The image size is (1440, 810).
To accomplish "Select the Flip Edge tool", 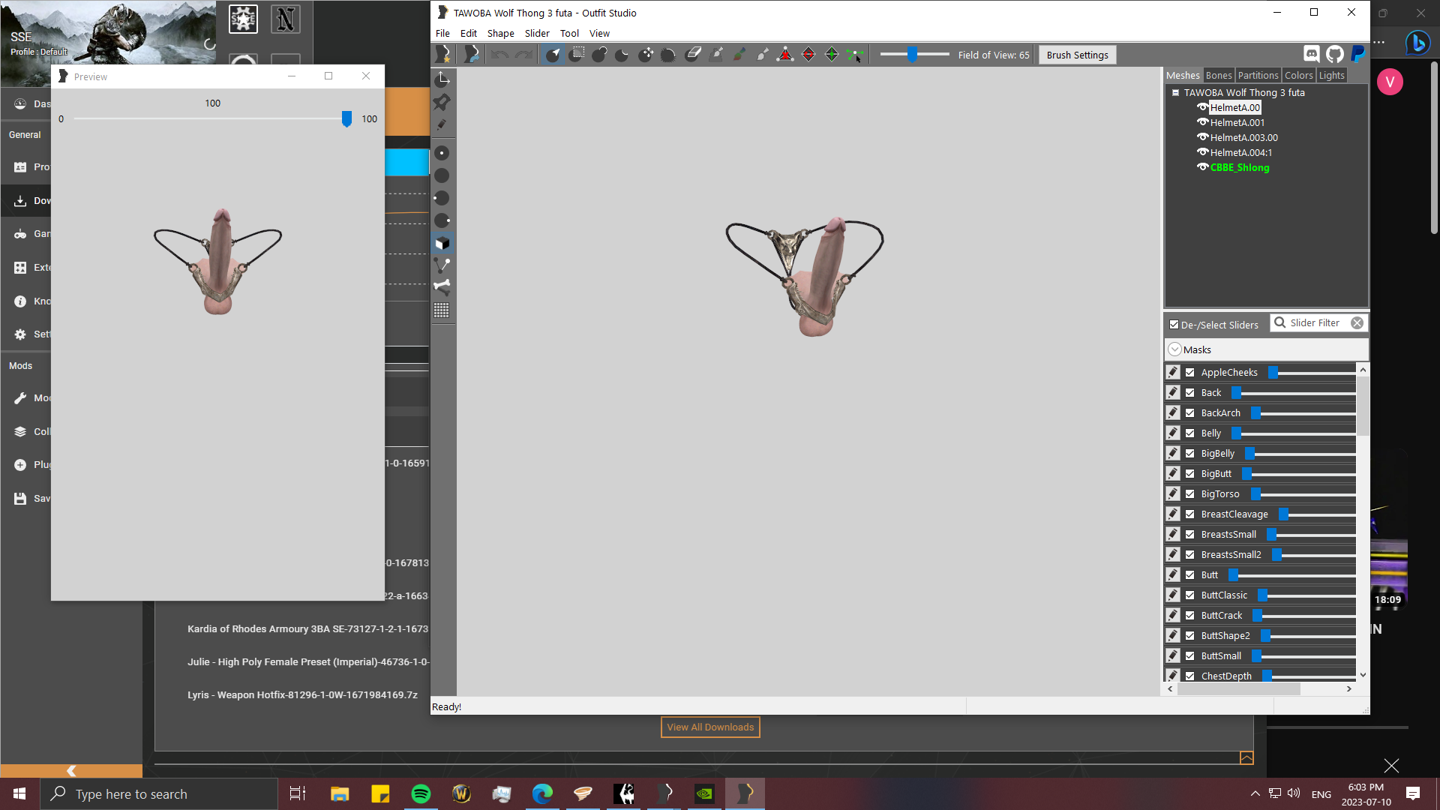I will tap(808, 55).
